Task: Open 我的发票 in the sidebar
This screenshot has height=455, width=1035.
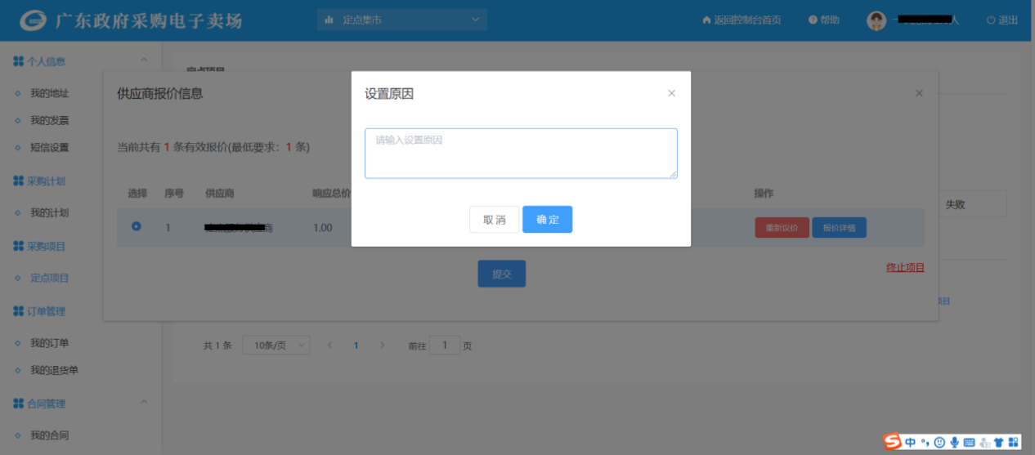Action: pyautogui.click(x=50, y=120)
